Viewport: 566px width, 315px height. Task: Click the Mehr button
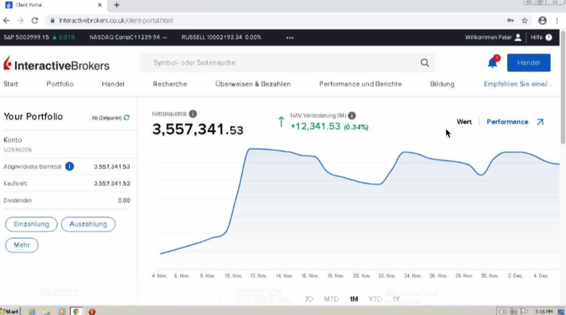22,245
